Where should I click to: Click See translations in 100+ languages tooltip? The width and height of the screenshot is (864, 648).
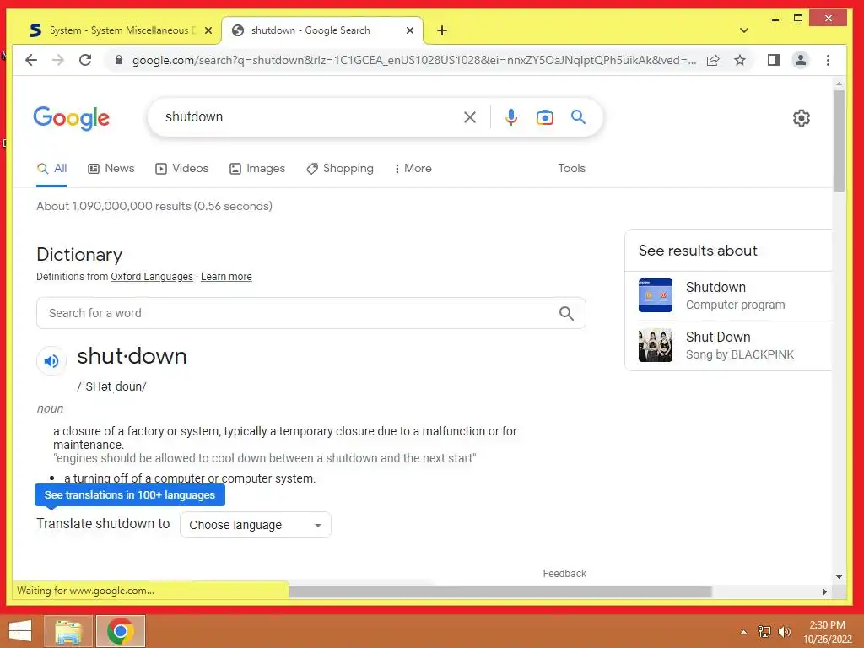130,494
